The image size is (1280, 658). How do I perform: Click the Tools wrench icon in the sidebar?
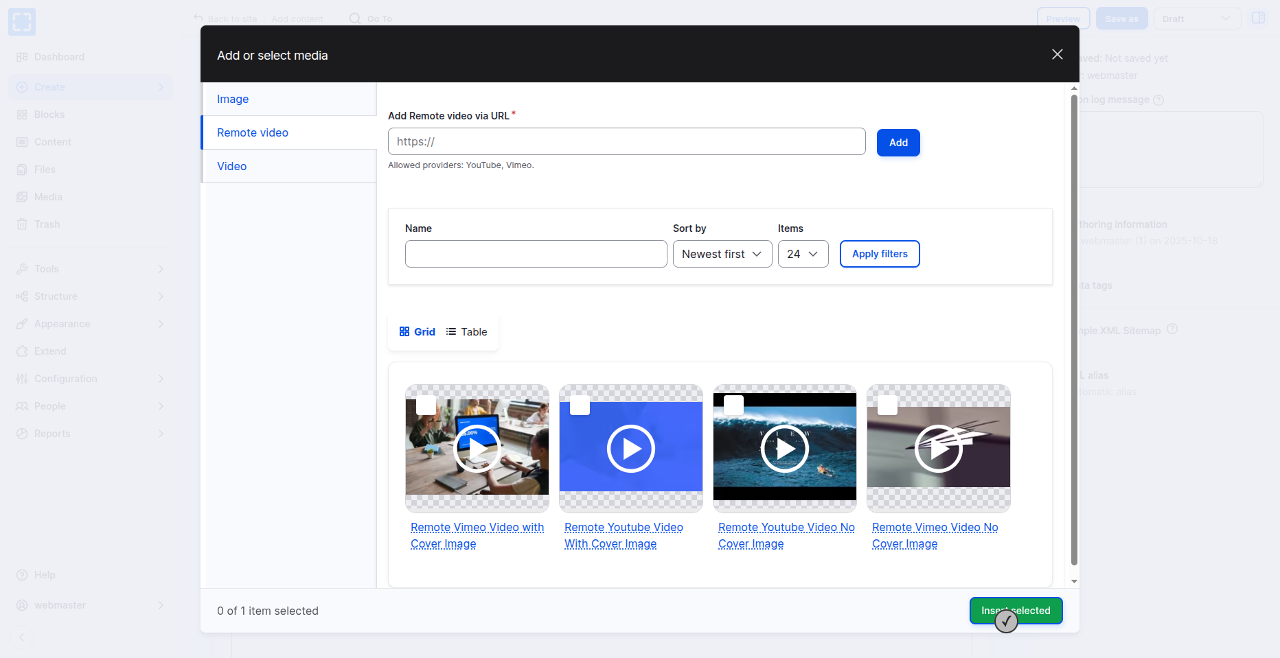[22, 269]
